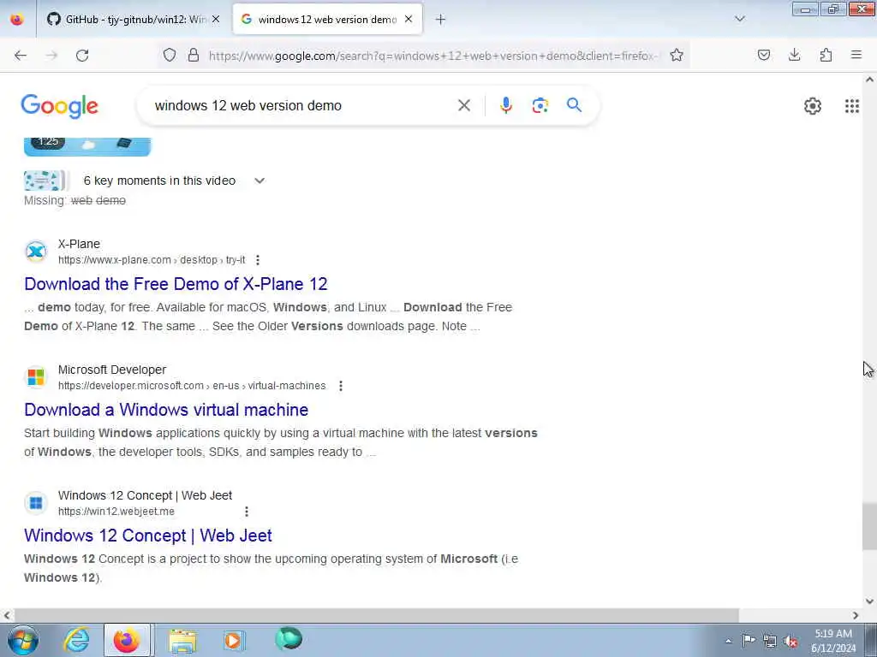Open a new tab with plus button
The image size is (877, 657).
pos(441,20)
